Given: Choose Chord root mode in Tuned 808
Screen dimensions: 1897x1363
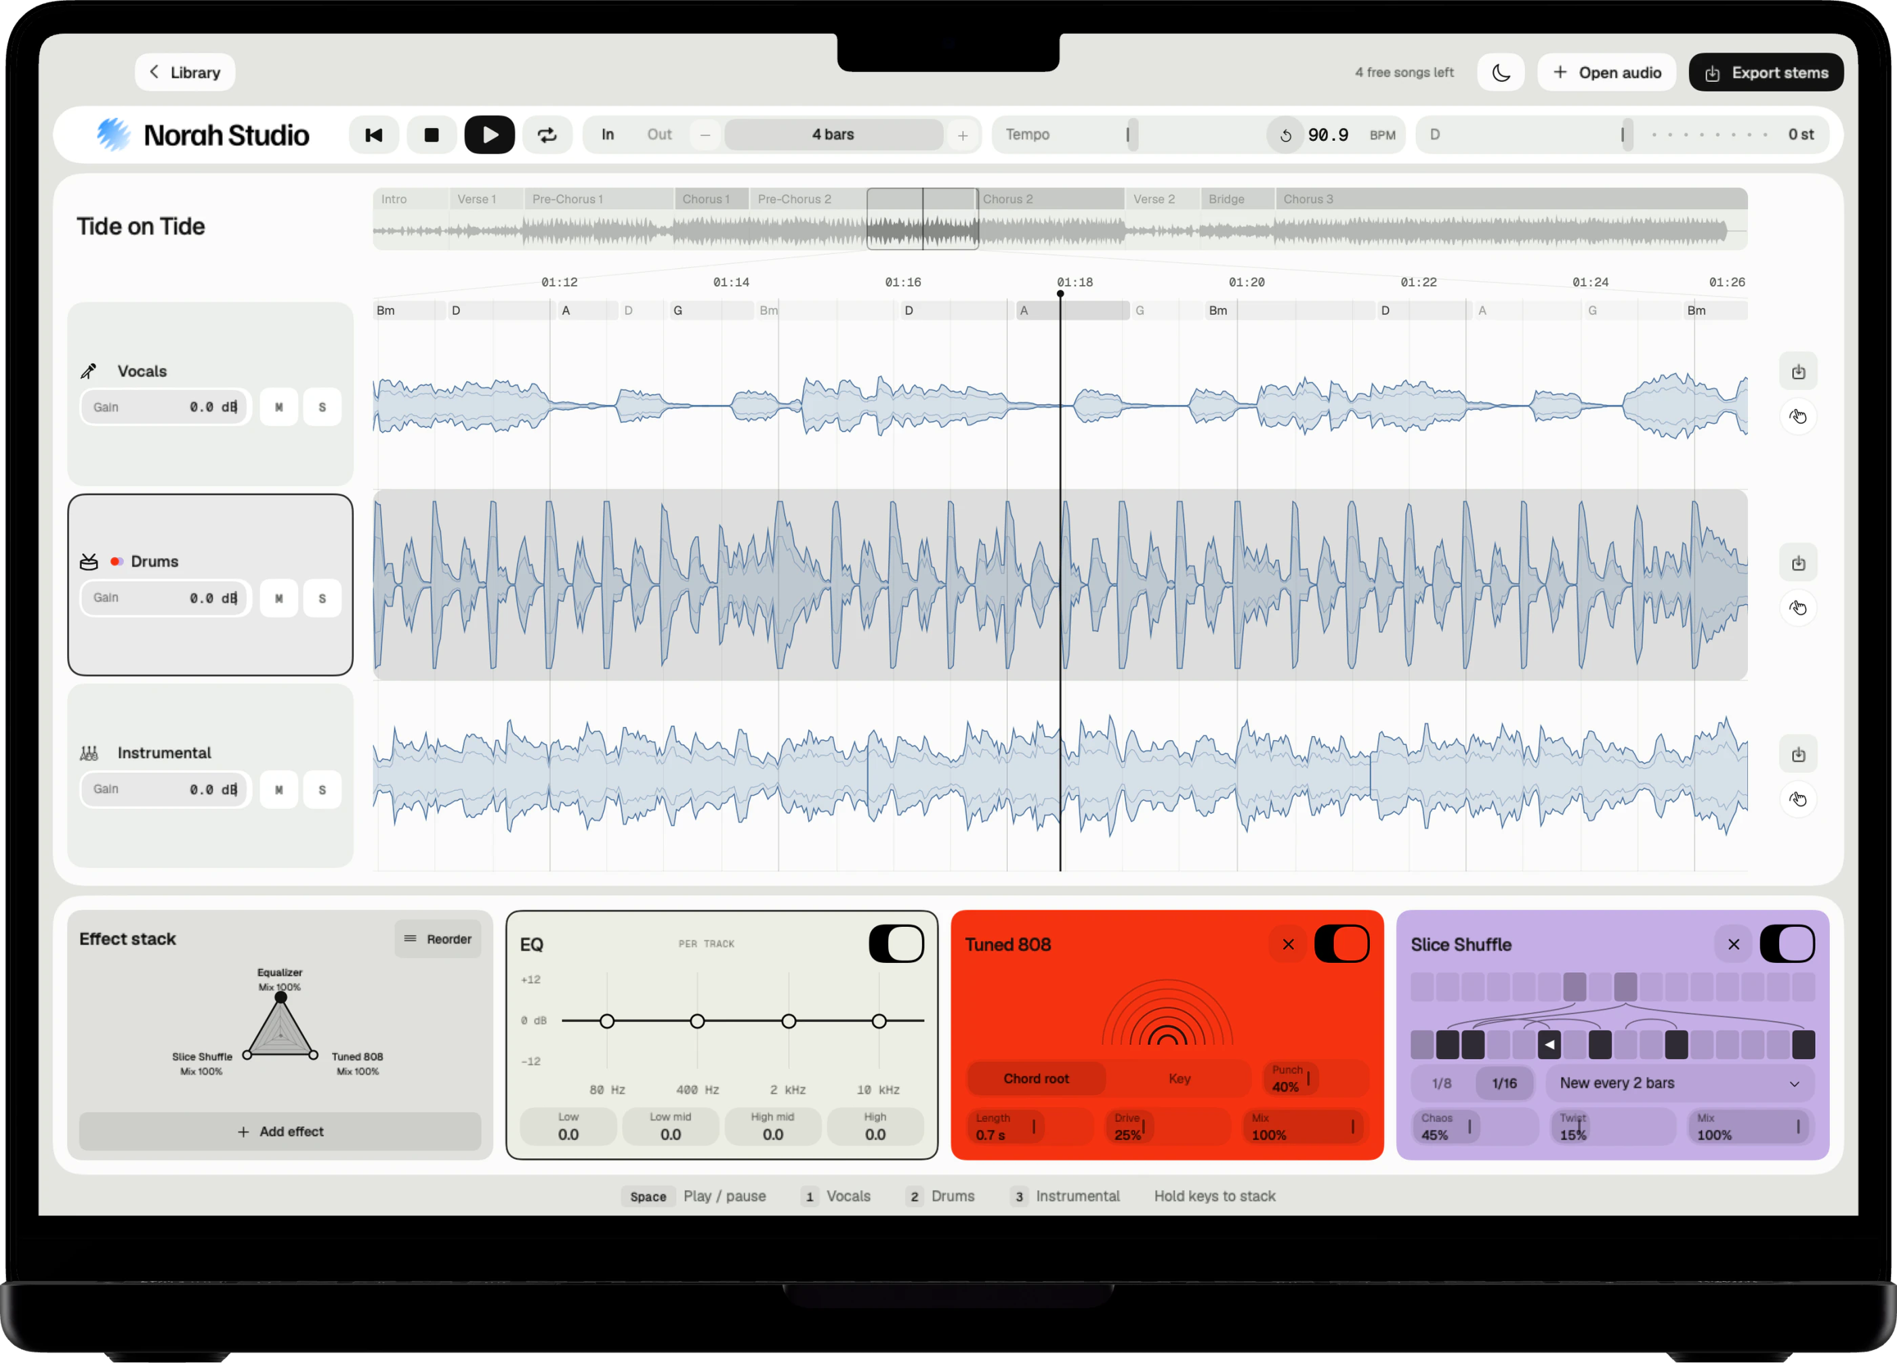Looking at the screenshot, I should [1037, 1079].
